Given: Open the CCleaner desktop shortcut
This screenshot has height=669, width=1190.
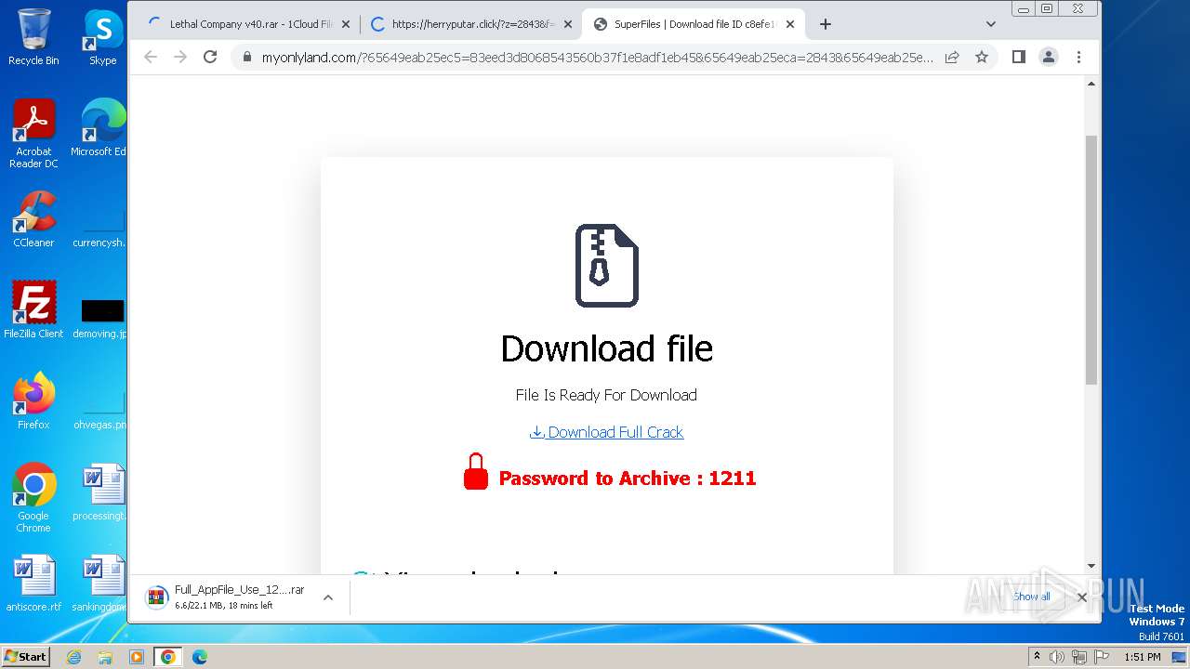Looking at the screenshot, I should [x=33, y=219].
